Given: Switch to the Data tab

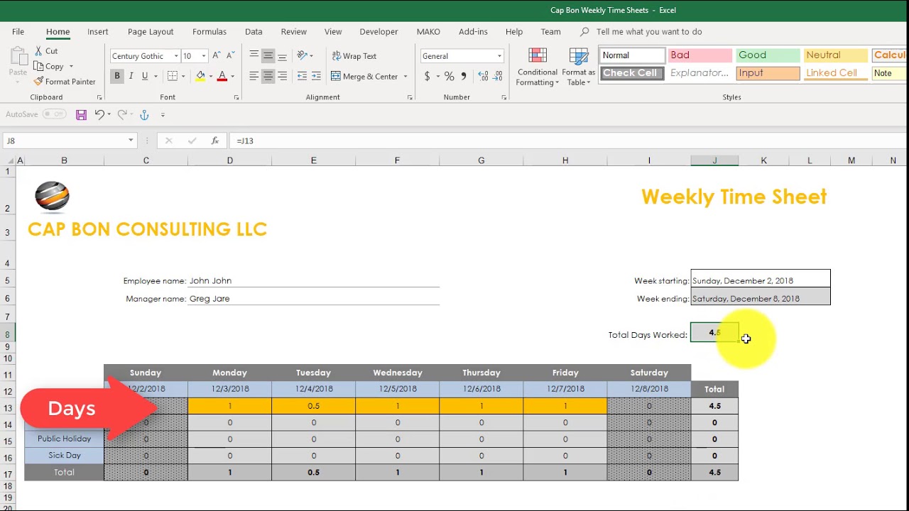Looking at the screenshot, I should [254, 32].
